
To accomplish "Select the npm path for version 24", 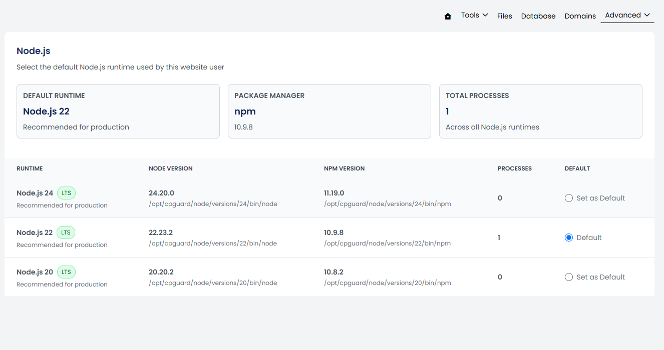I will (x=388, y=204).
